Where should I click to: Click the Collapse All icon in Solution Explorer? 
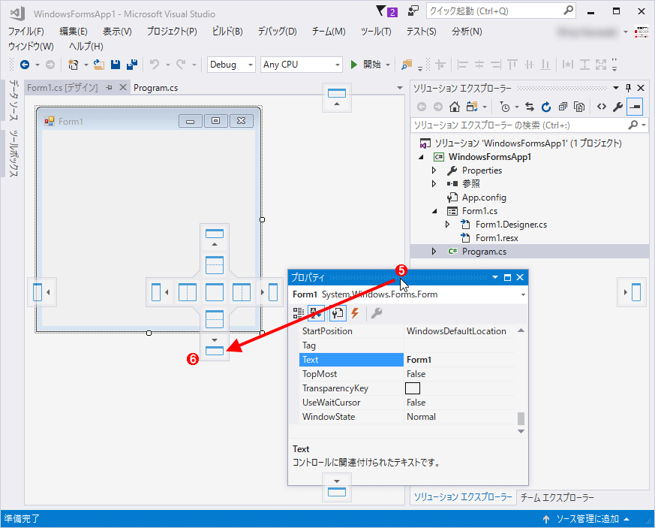[563, 107]
